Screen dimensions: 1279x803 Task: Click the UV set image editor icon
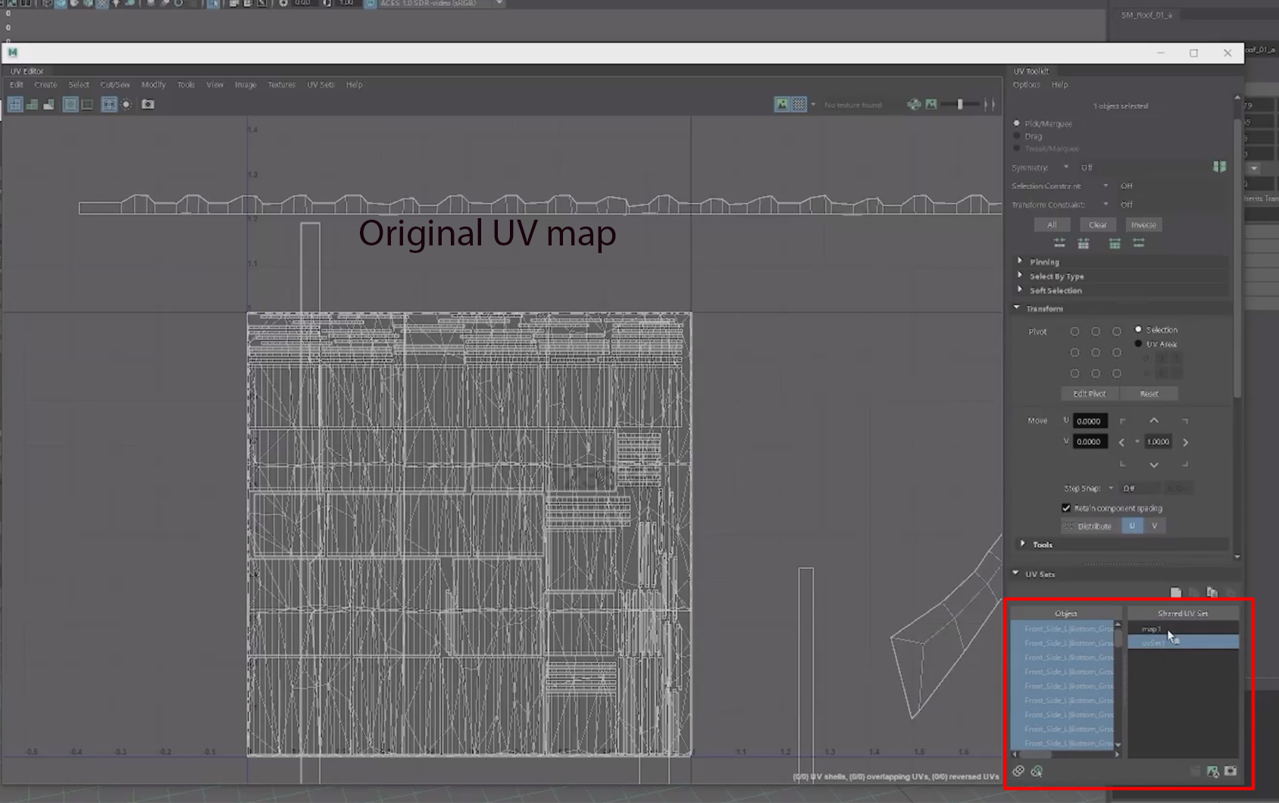(x=1212, y=771)
